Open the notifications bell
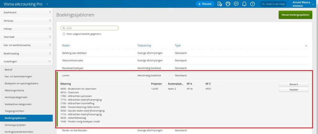 click(x=244, y=4)
